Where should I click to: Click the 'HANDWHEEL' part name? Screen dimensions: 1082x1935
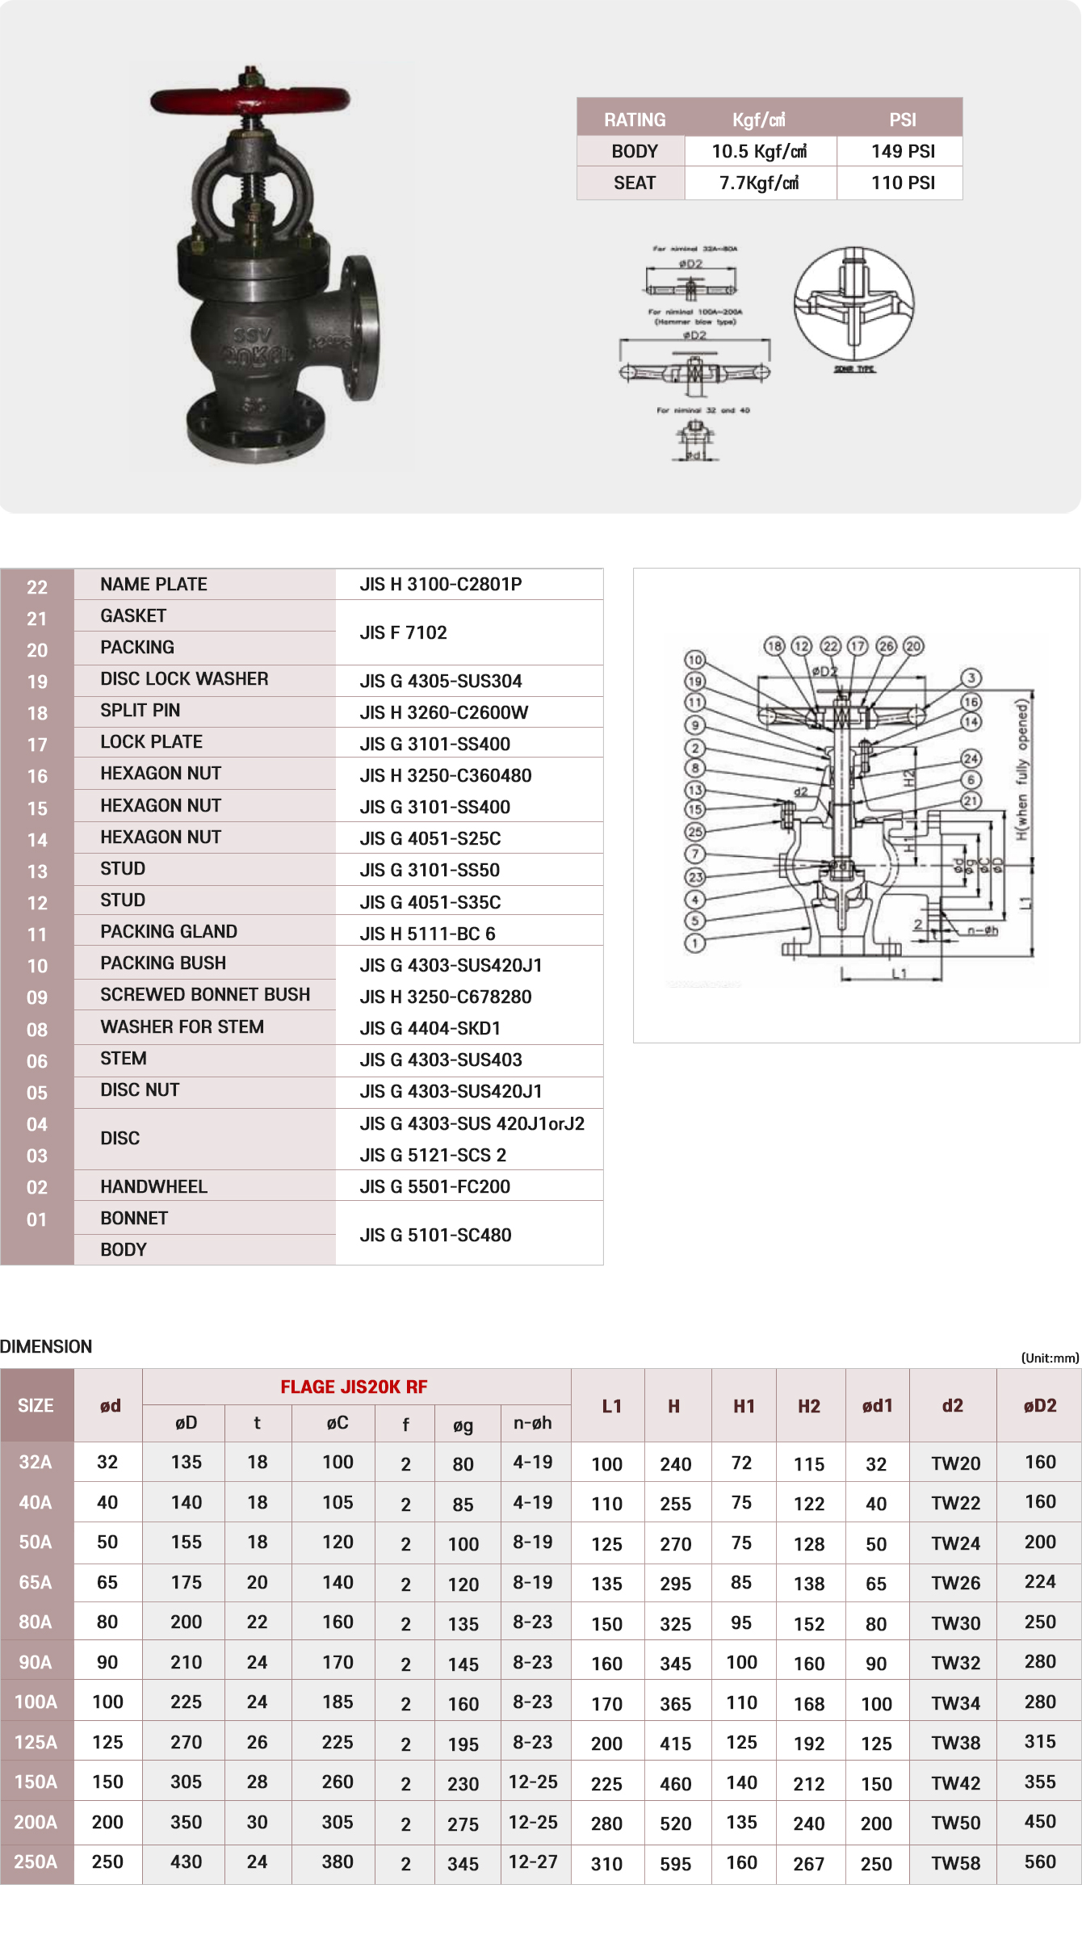click(x=153, y=1186)
